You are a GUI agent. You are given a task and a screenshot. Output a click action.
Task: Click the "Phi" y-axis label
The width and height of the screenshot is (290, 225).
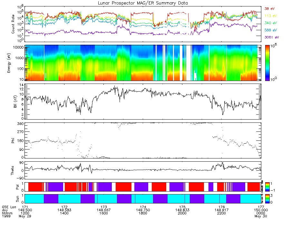(x=13, y=140)
